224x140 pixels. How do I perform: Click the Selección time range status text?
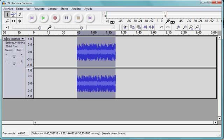click(x=66, y=133)
